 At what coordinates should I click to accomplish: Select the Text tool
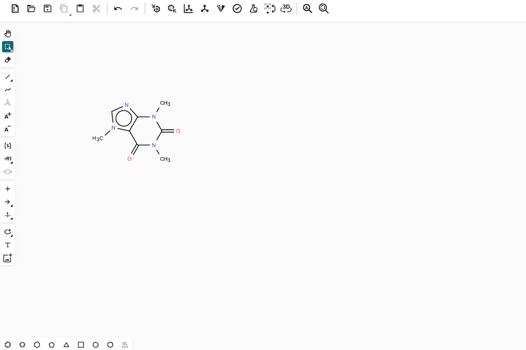pyautogui.click(x=7, y=245)
